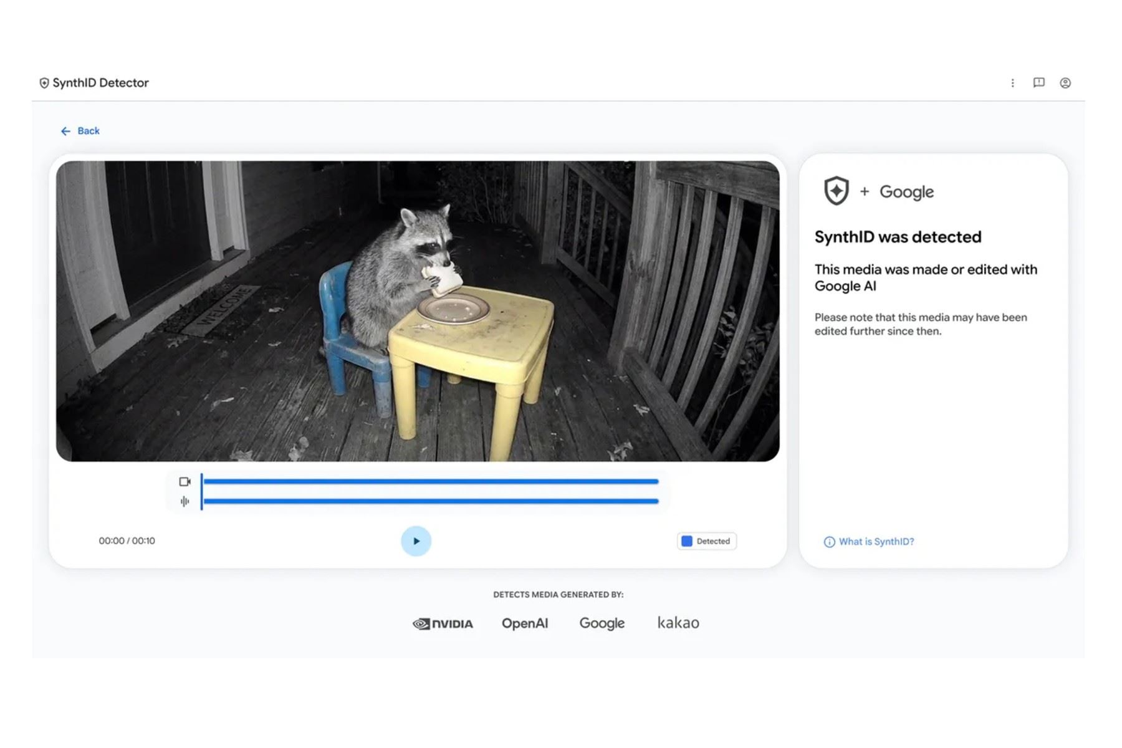The height and width of the screenshot is (748, 1122).
Task: Click the raccoon video preview
Action: pyautogui.click(x=418, y=311)
